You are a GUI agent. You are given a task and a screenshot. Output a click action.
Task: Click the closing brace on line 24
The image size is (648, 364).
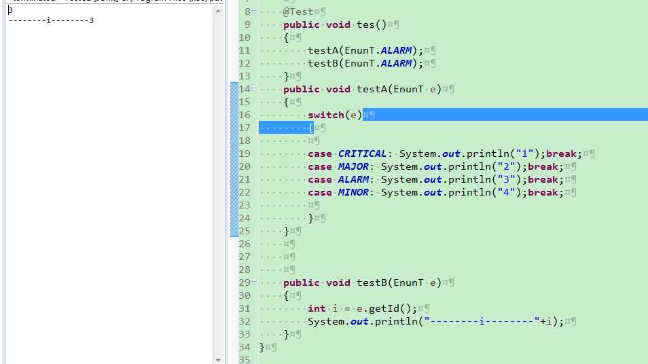coord(310,218)
